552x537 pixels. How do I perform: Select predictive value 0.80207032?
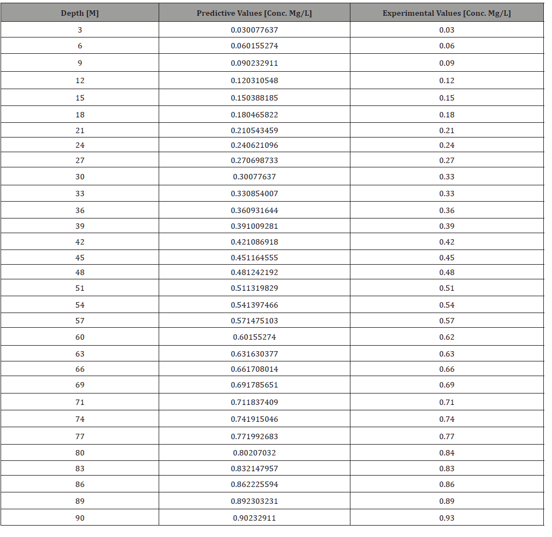[254, 453]
